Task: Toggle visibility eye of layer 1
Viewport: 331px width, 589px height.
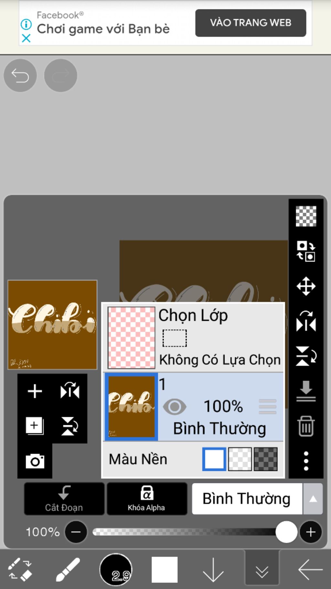Action: [x=175, y=407]
